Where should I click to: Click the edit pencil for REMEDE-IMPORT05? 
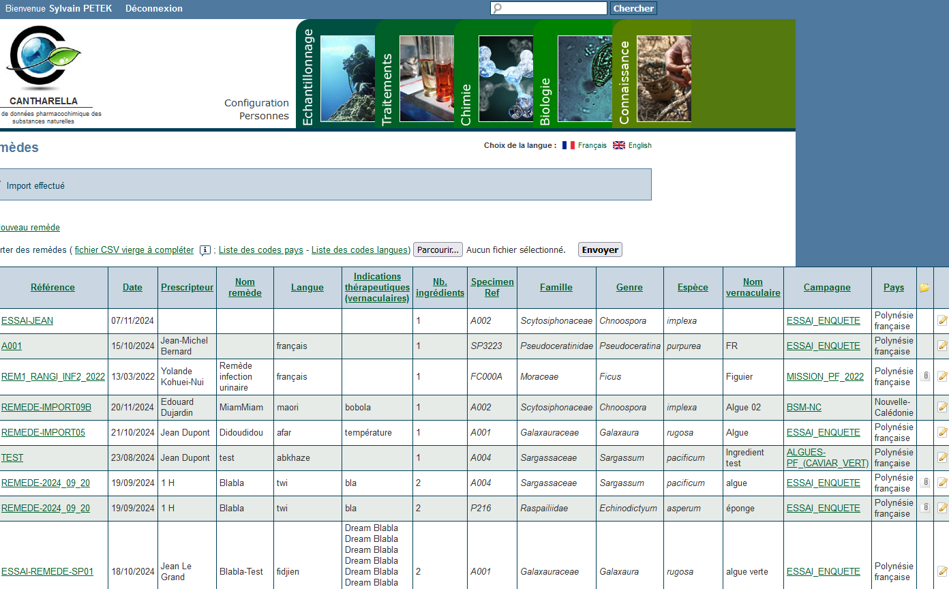(x=943, y=432)
